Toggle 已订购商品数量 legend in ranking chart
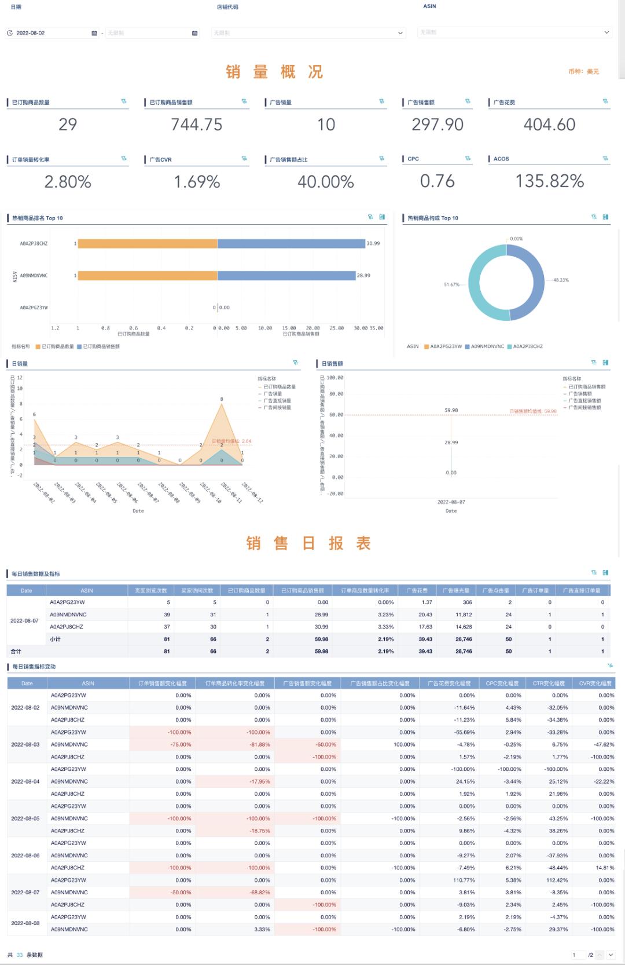This screenshot has width=625, height=965. click(55, 346)
